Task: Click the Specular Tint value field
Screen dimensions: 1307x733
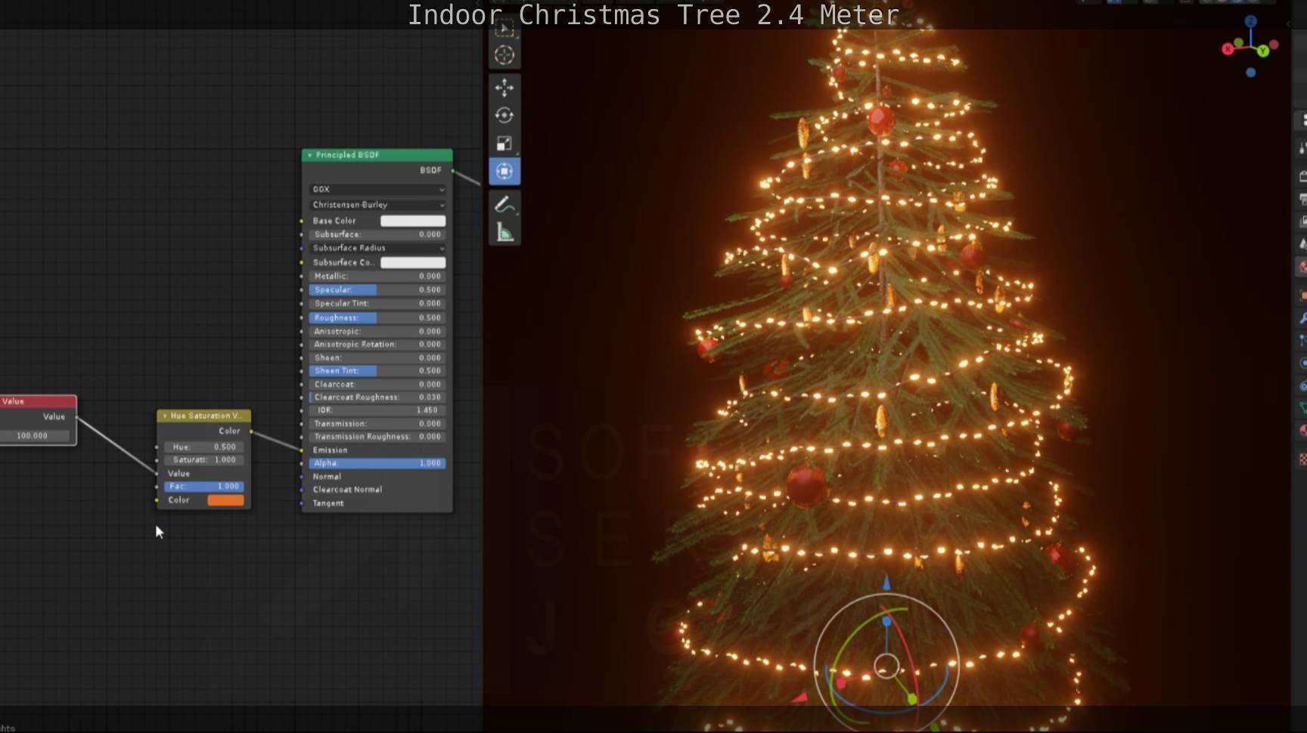Action: (x=377, y=304)
